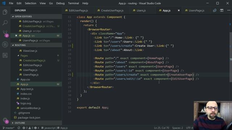Open App.test.js in file tree

36,89
